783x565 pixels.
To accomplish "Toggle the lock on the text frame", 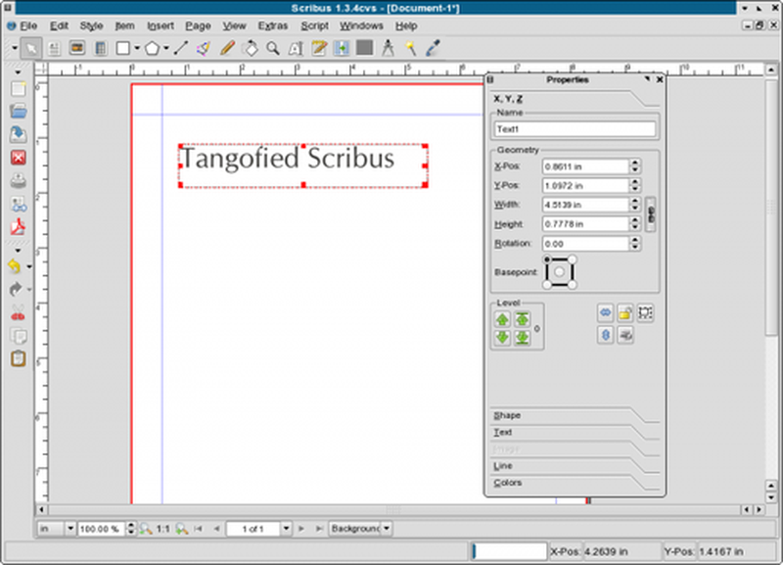I will pyautogui.click(x=625, y=313).
